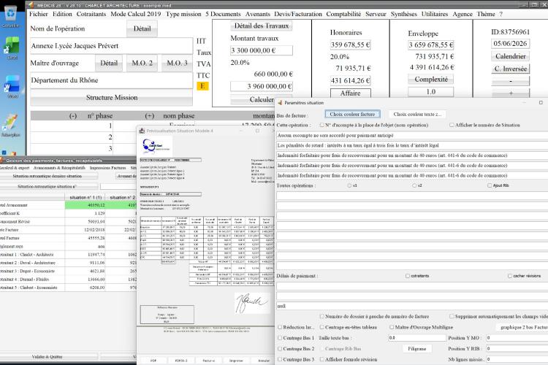This screenshot has height=365, width=548.
Task: Click the operation name field Annexe Lycée Jacques Prévert
Action: point(112,46)
